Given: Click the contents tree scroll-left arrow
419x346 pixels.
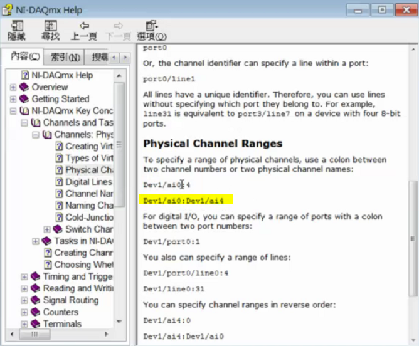Looking at the screenshot, I should [12, 333].
